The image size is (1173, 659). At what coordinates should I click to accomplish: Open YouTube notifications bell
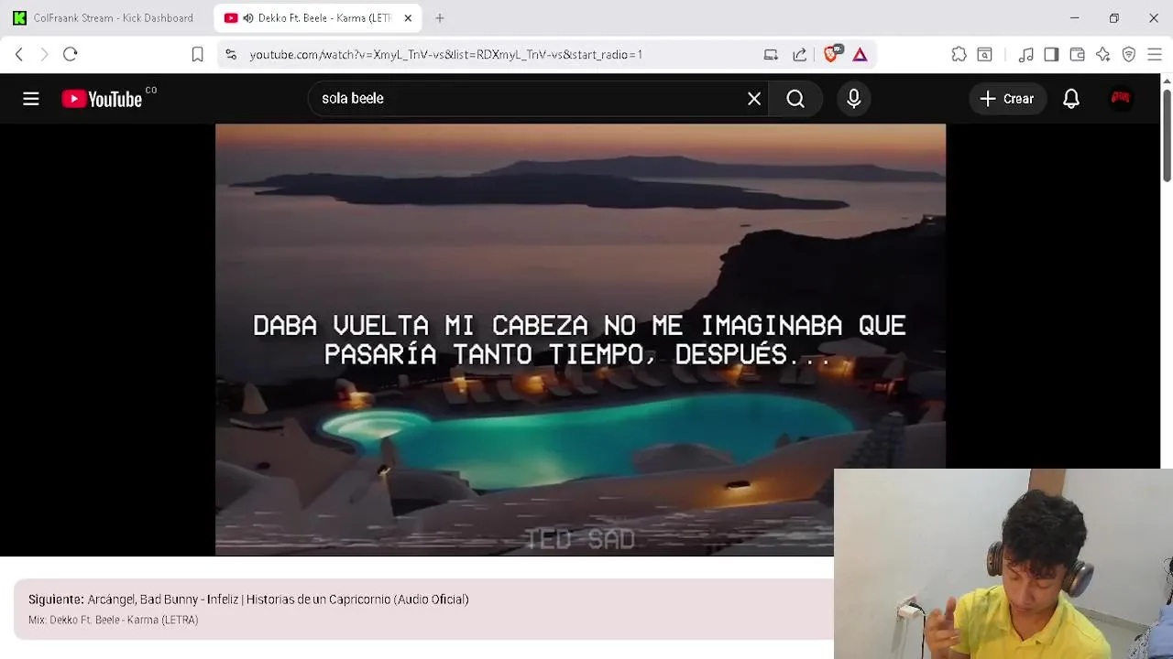pos(1071,99)
